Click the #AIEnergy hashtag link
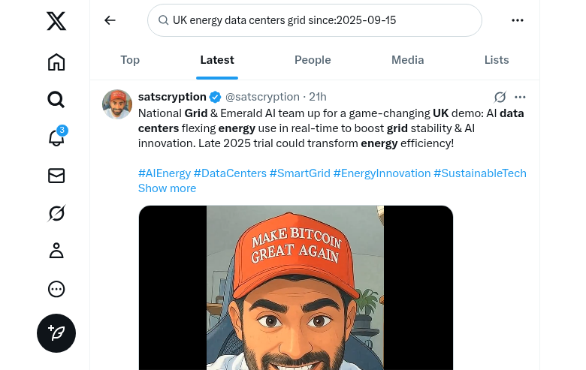 pyautogui.click(x=164, y=173)
